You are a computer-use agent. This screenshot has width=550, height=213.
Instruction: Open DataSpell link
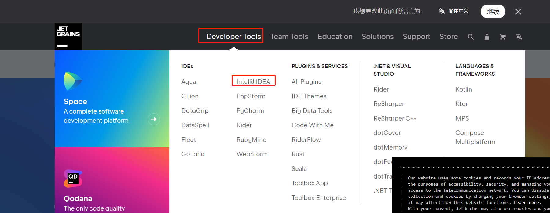point(195,125)
